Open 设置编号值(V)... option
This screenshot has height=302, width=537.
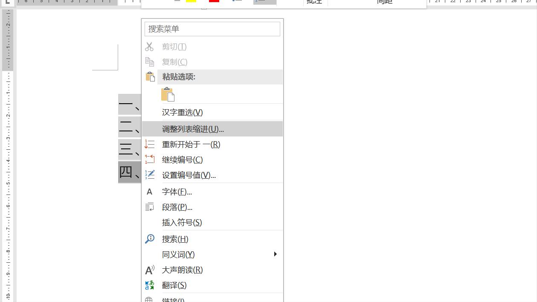(212, 175)
